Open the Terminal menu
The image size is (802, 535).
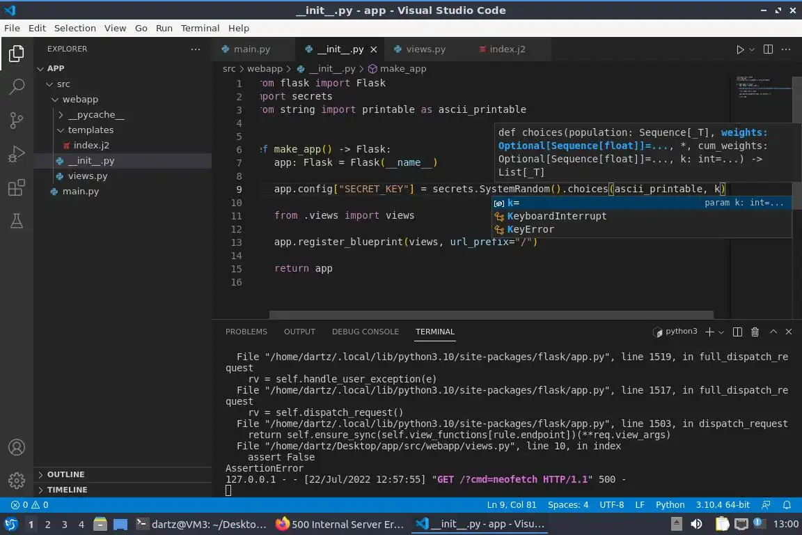[200, 28]
